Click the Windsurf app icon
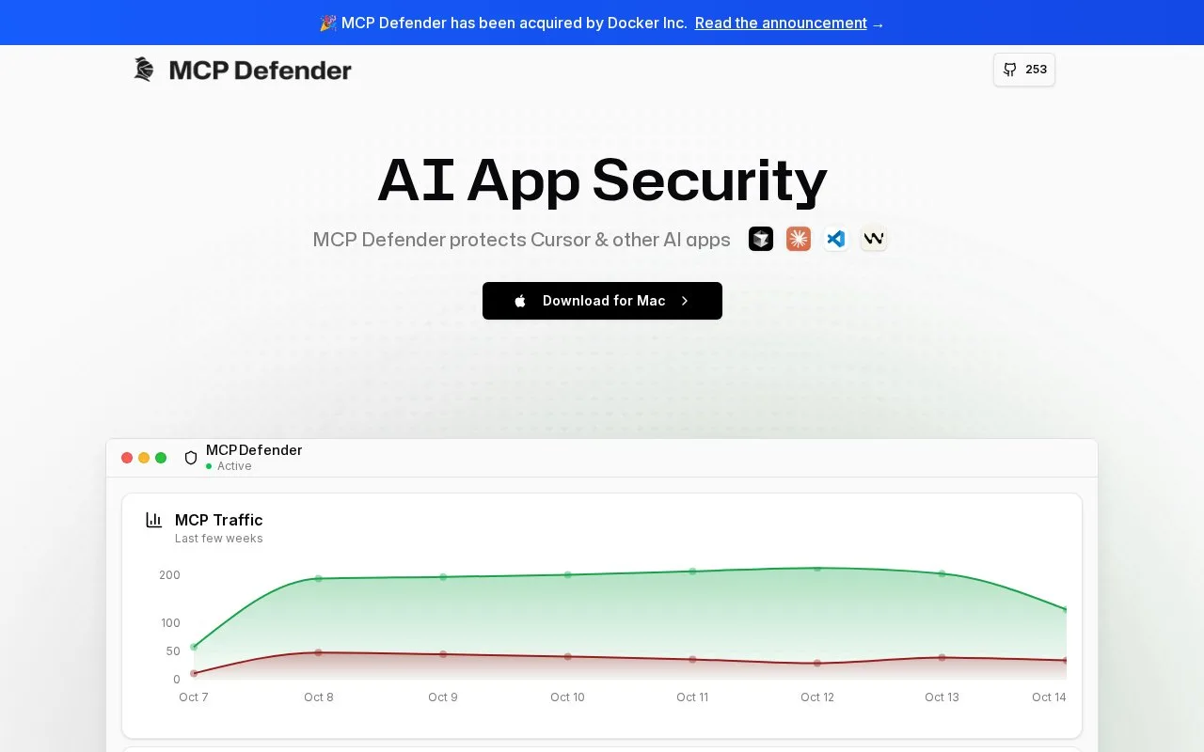1204x752 pixels. click(x=874, y=239)
